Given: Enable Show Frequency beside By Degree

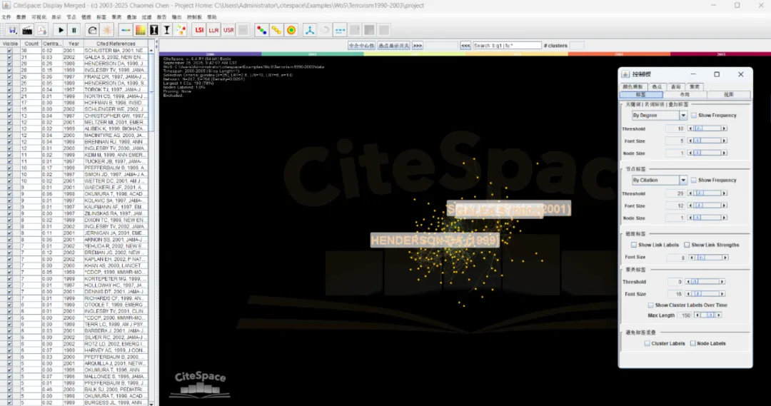Looking at the screenshot, I should 694,115.
